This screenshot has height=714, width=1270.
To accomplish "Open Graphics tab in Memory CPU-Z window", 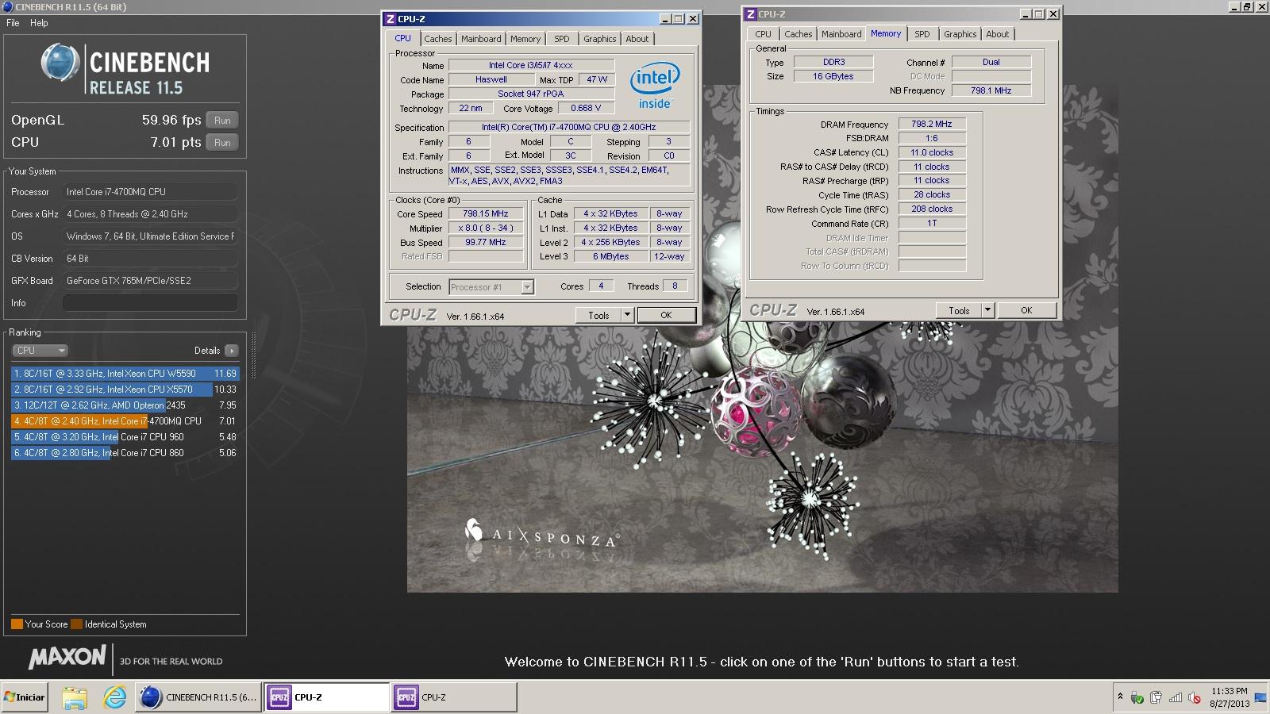I will pyautogui.click(x=960, y=34).
